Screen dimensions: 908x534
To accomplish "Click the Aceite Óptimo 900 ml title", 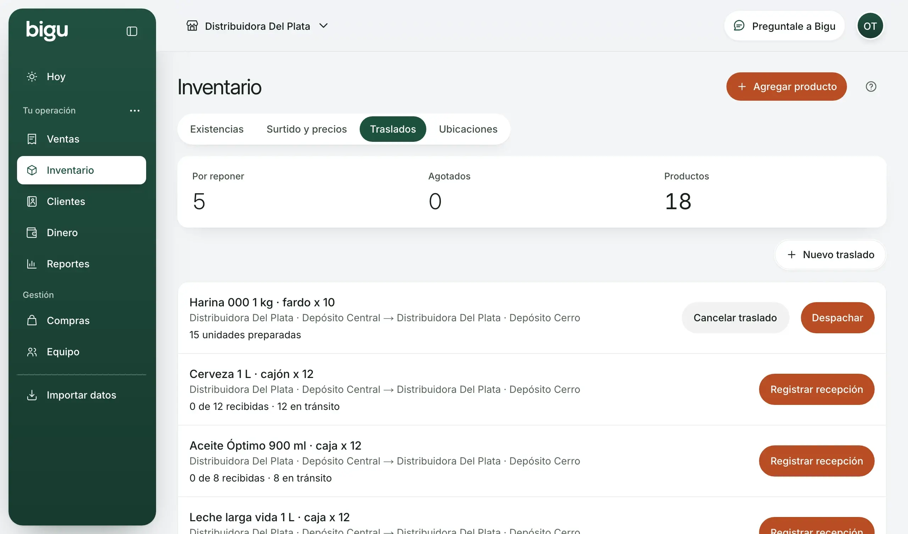I will click(x=275, y=446).
